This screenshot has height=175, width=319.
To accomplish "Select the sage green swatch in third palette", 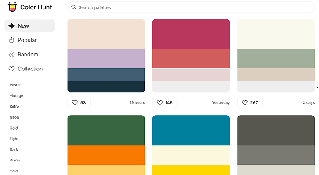I will click(276, 59).
